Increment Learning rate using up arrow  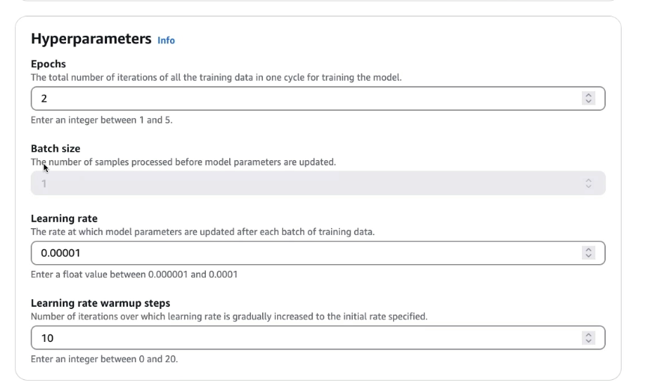588,250
